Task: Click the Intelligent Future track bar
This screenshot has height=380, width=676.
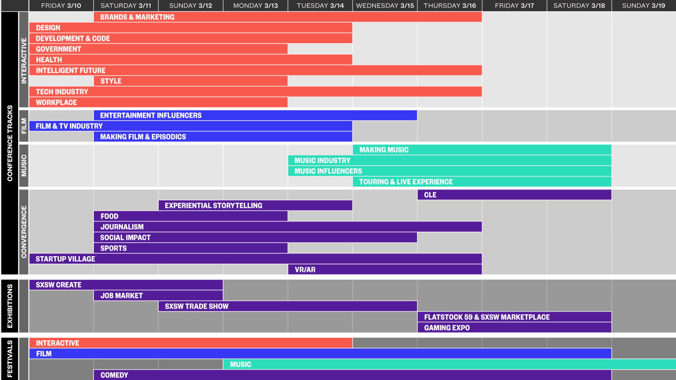Action: click(255, 70)
